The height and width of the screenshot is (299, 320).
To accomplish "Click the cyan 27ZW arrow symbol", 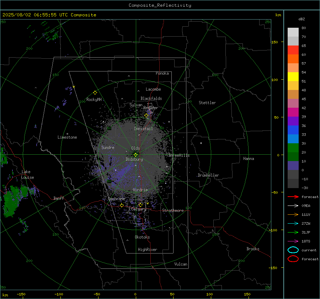I will click(x=293, y=224).
